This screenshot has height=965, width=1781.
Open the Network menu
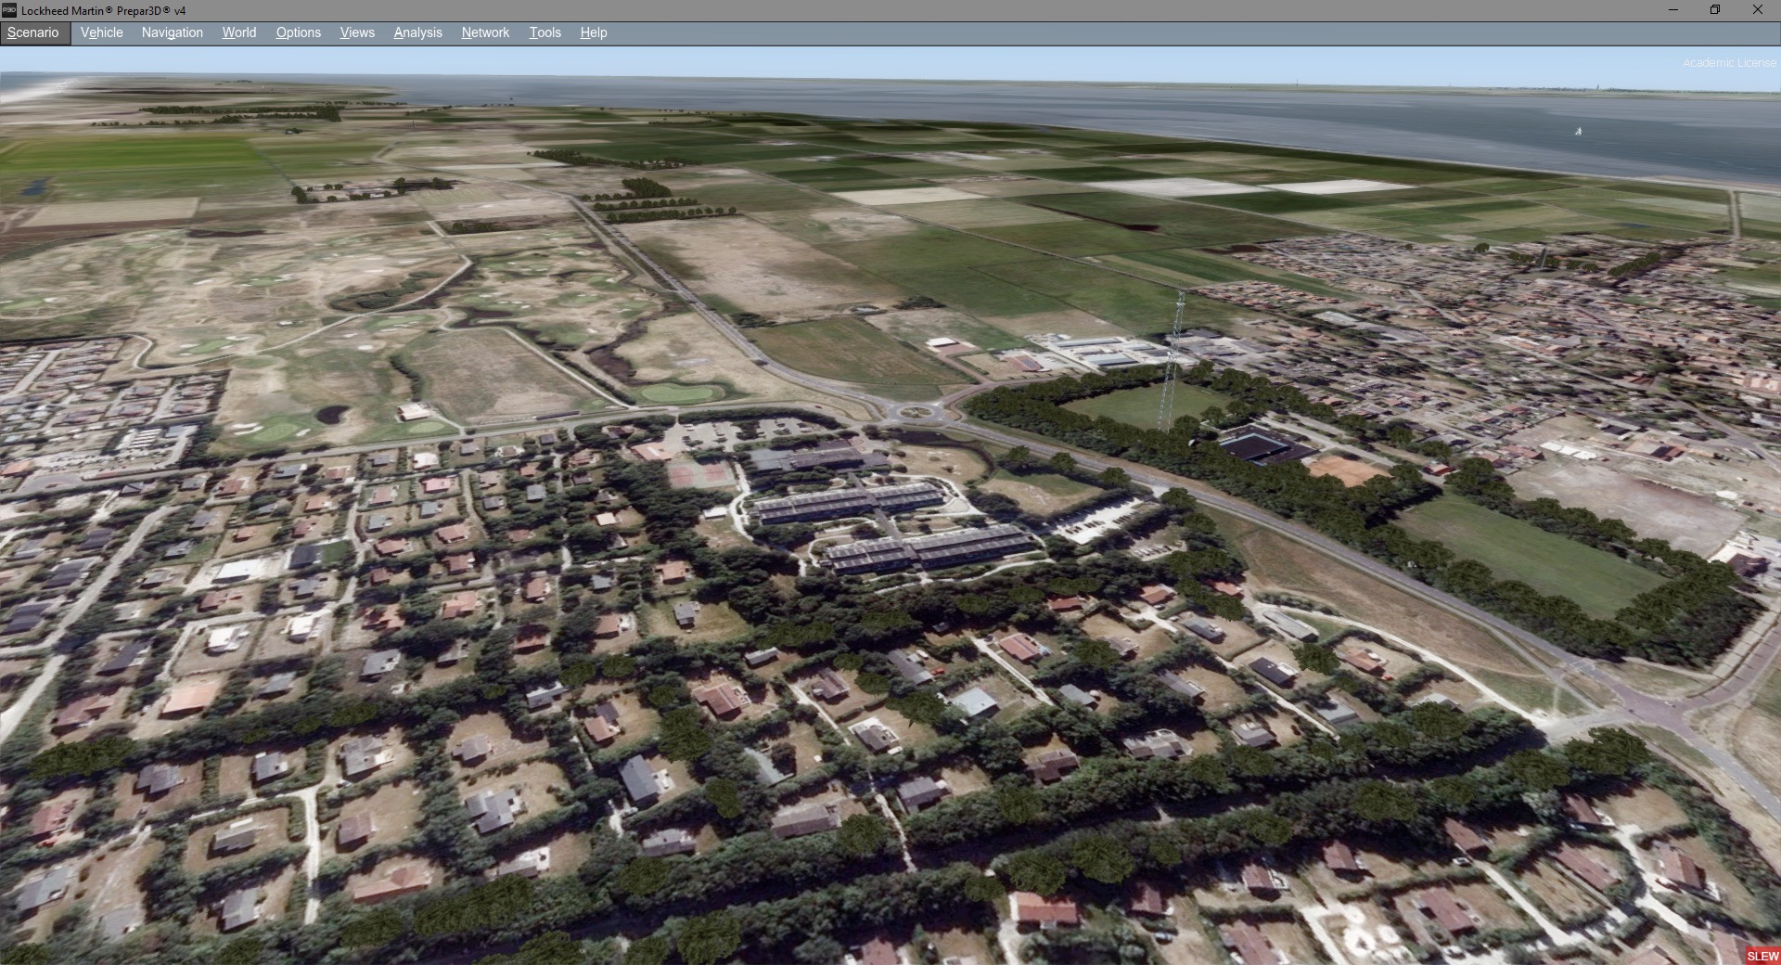point(485,32)
